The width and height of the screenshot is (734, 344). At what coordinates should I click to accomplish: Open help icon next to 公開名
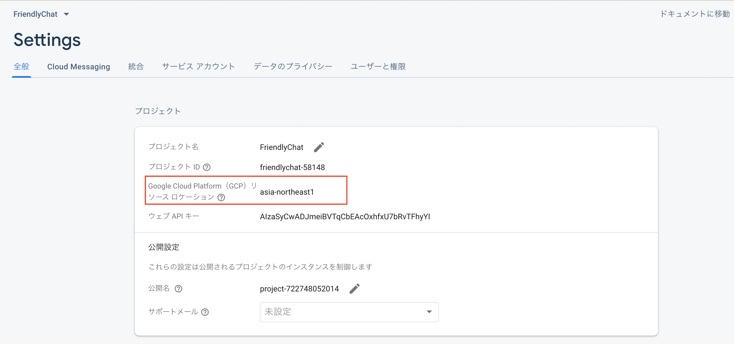click(178, 289)
